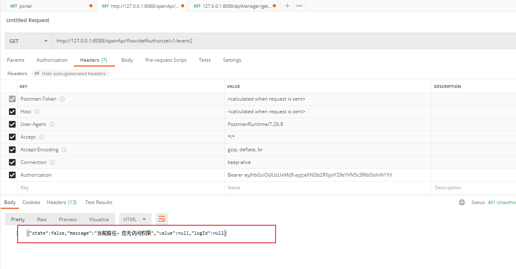Image resolution: width=516 pixels, height=269 pixels.
Task: Select the Raw response view
Action: pos(42,219)
